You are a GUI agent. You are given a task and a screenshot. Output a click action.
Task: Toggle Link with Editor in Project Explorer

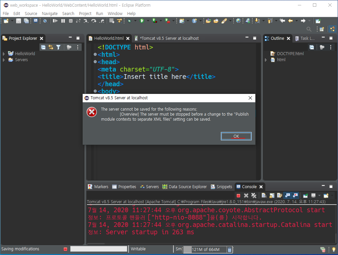pos(51,47)
